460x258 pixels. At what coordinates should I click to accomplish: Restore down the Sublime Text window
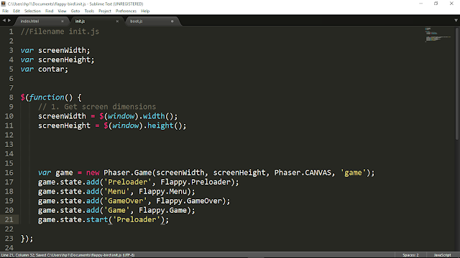[436, 4]
